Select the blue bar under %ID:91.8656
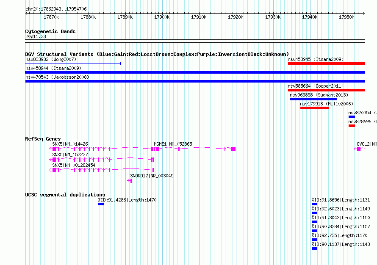The width and height of the screenshot is (377, 265). click(x=314, y=204)
